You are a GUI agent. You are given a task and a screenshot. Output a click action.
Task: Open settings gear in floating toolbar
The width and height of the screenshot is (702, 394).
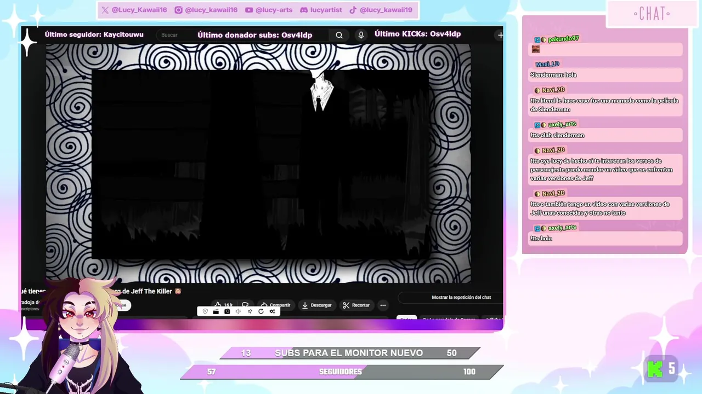click(x=272, y=311)
